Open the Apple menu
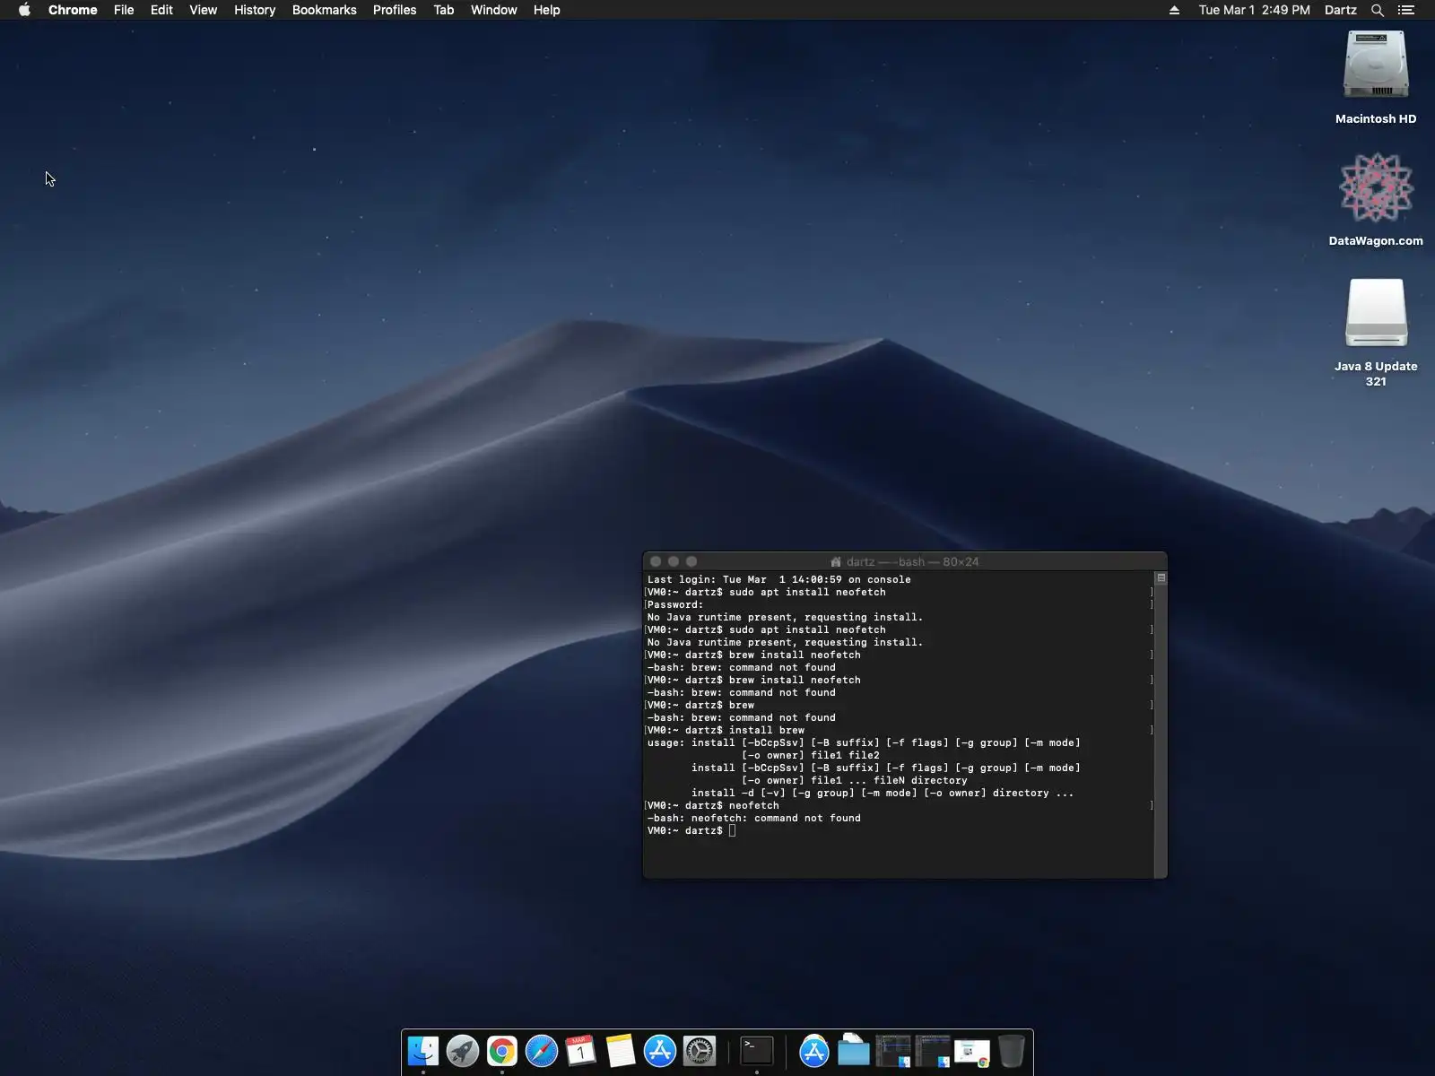The image size is (1435, 1076). (24, 10)
